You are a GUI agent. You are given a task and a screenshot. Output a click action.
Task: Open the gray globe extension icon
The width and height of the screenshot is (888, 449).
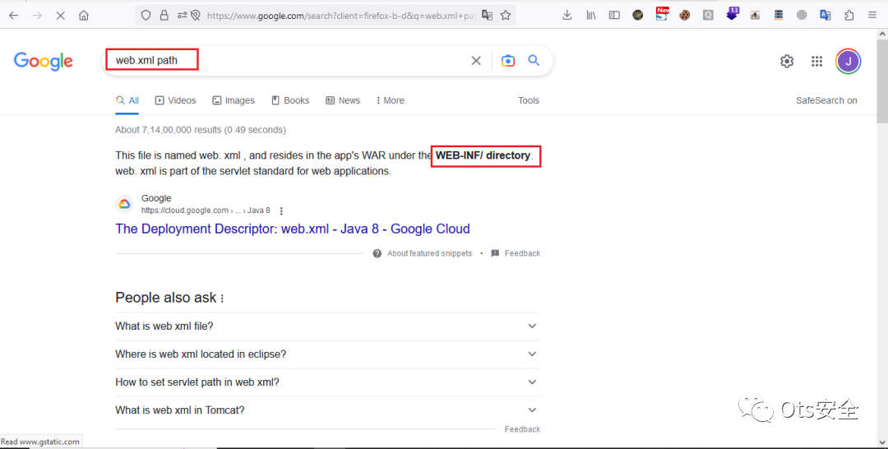click(802, 16)
